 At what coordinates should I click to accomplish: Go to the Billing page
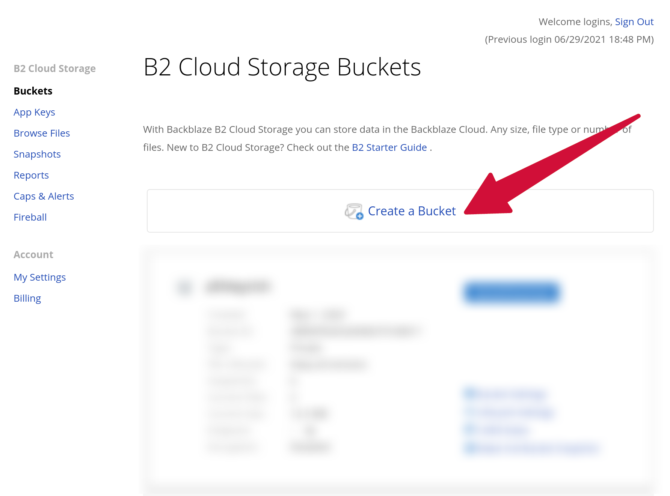coord(27,298)
